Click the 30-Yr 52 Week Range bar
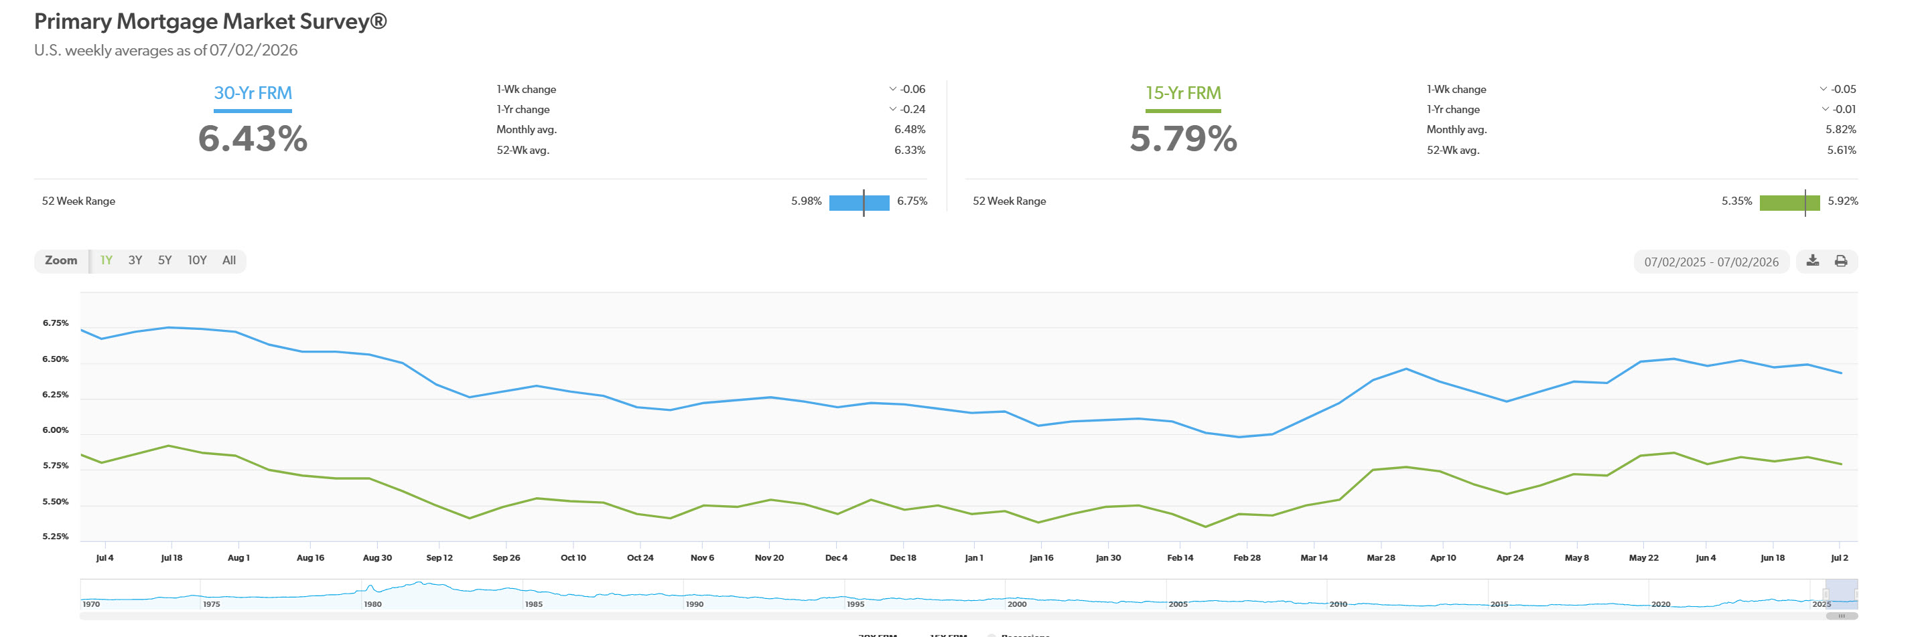The height and width of the screenshot is (637, 1922). (859, 202)
